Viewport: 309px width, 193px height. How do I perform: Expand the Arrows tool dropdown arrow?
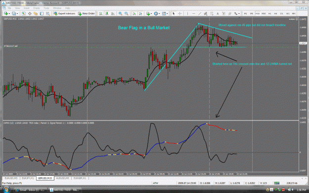click(x=239, y=14)
